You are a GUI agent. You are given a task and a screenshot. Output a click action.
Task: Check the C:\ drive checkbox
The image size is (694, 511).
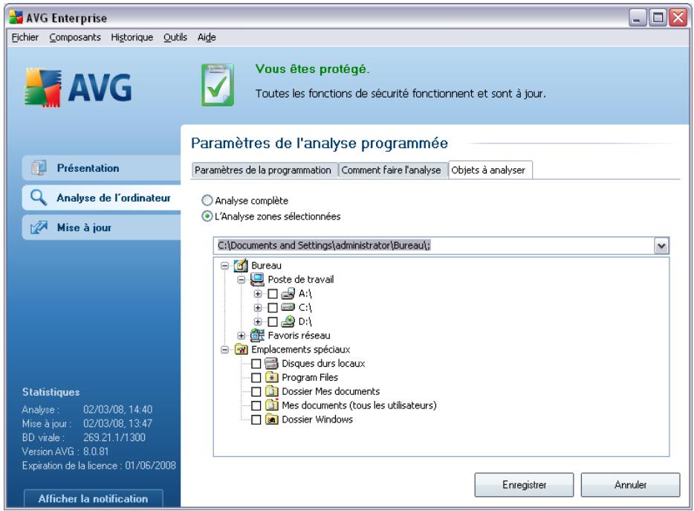(x=273, y=308)
